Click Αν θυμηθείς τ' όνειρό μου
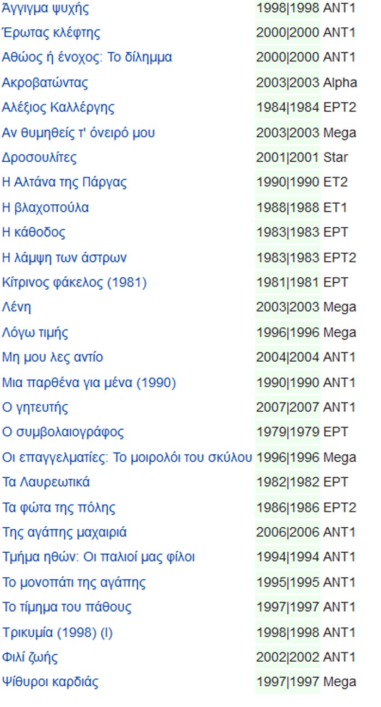The width and height of the screenshot is (381, 707). [x=78, y=133]
